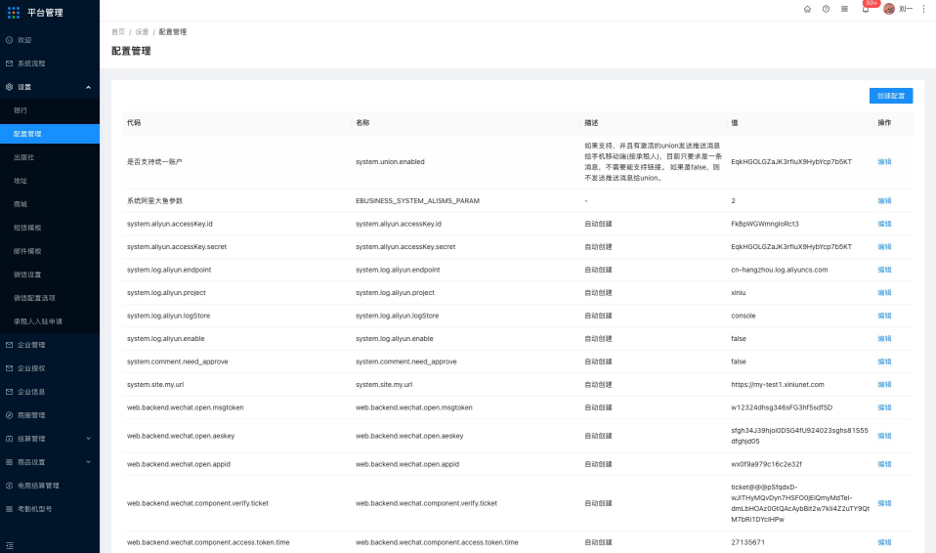Screen dimensions: 936x553
Task: Click the 平台管理 logo icon
Action: pos(13,13)
